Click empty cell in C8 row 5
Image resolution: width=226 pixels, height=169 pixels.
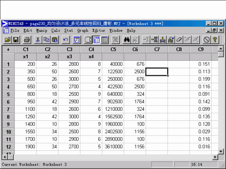click(x=178, y=94)
